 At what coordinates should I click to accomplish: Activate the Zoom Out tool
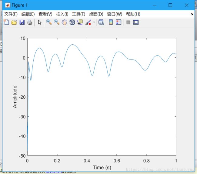click(x=57, y=22)
